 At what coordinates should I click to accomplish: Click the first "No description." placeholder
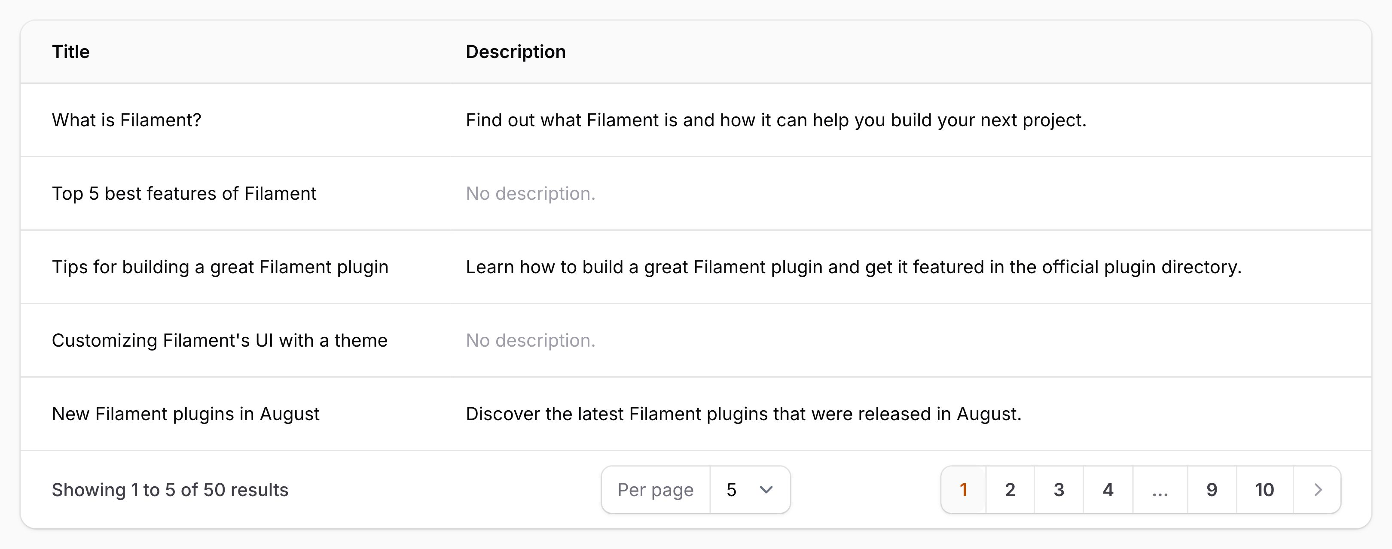tap(530, 193)
